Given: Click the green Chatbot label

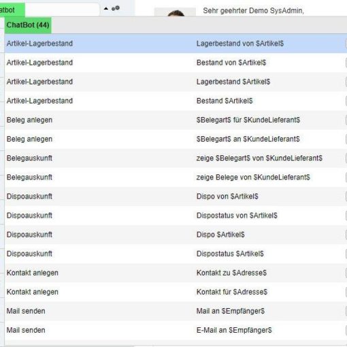Looking at the screenshot, I should 12,10.
